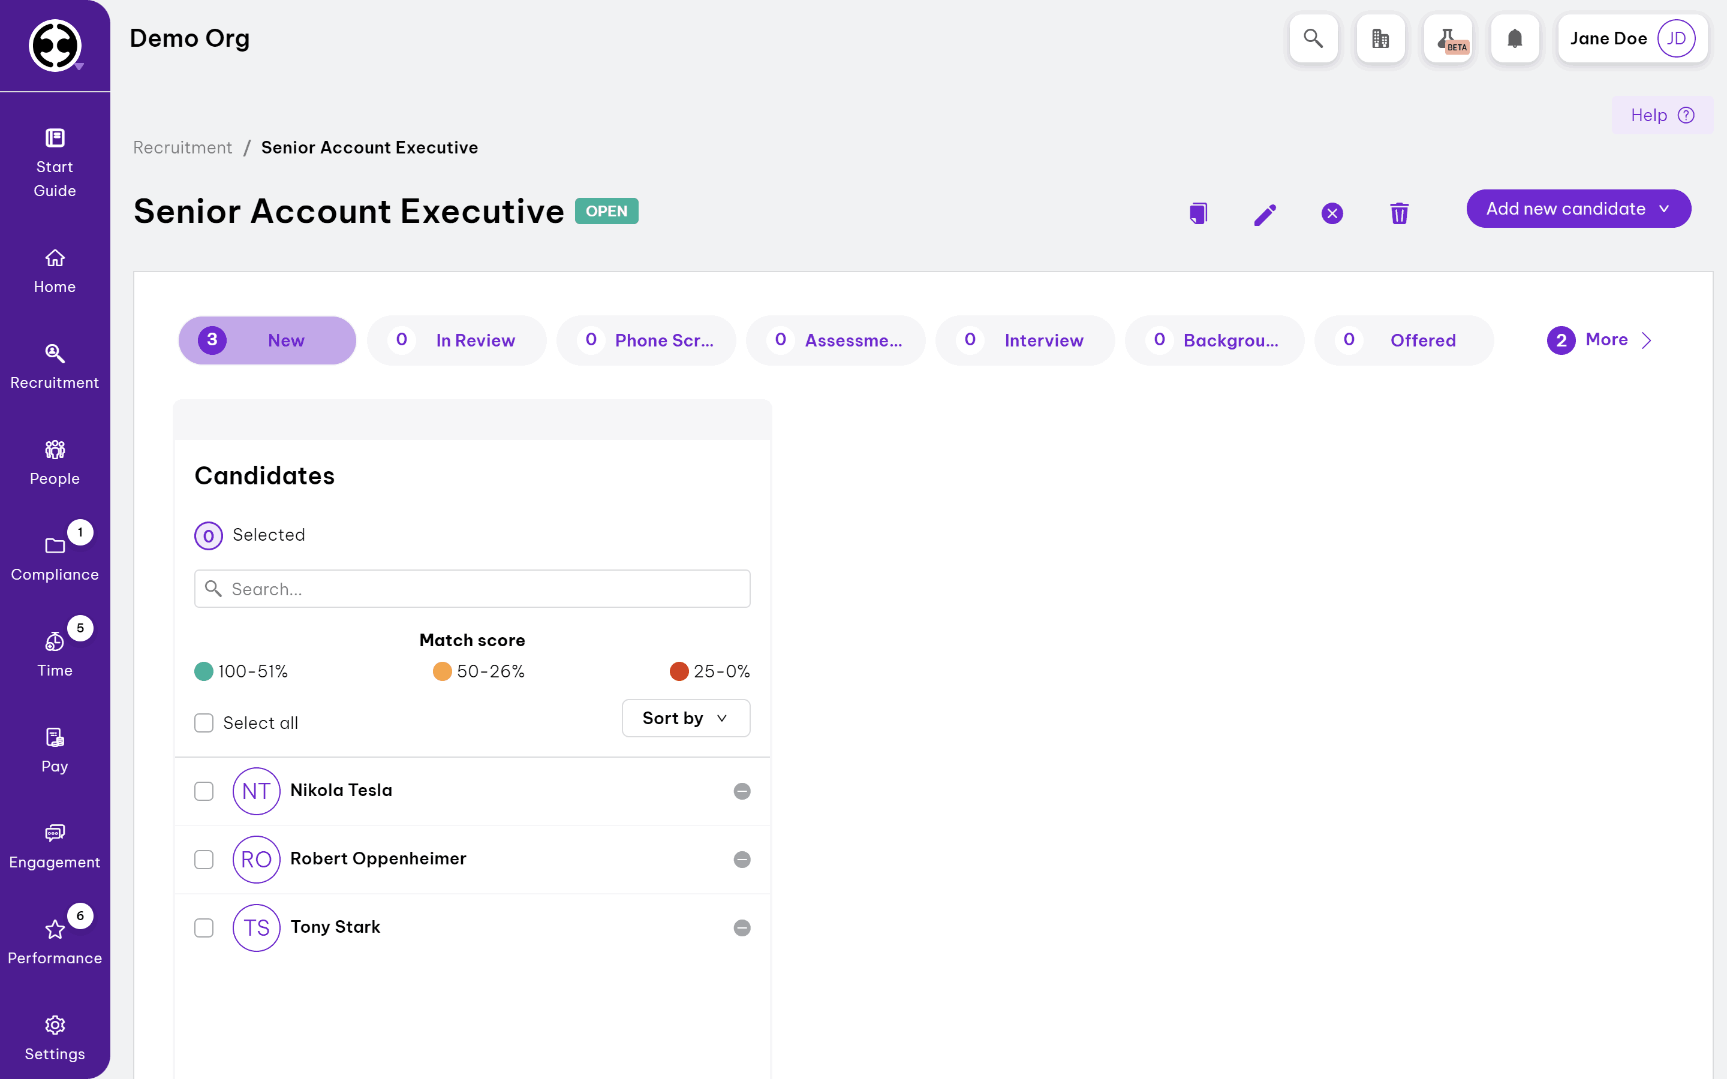
Task: Go to Recruitment breadcrumb link
Action: point(183,147)
